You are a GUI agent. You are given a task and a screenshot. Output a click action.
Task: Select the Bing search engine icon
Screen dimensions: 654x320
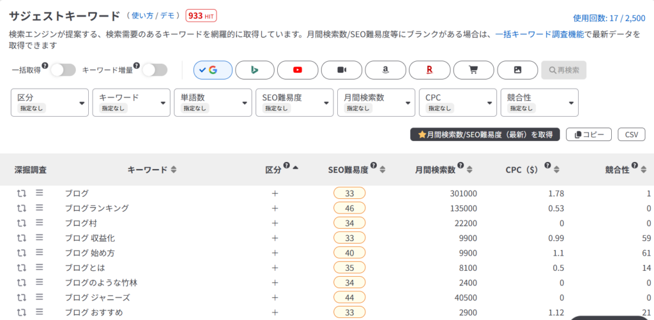254,70
